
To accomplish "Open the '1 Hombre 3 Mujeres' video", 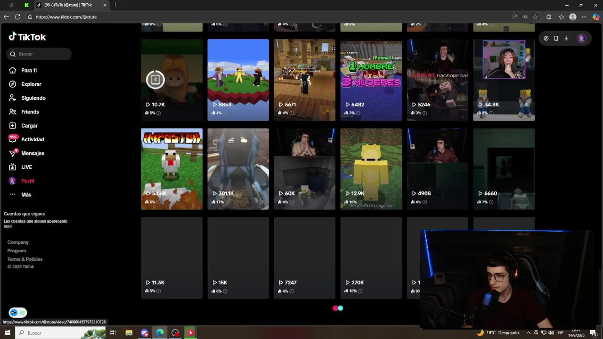I will point(371,80).
